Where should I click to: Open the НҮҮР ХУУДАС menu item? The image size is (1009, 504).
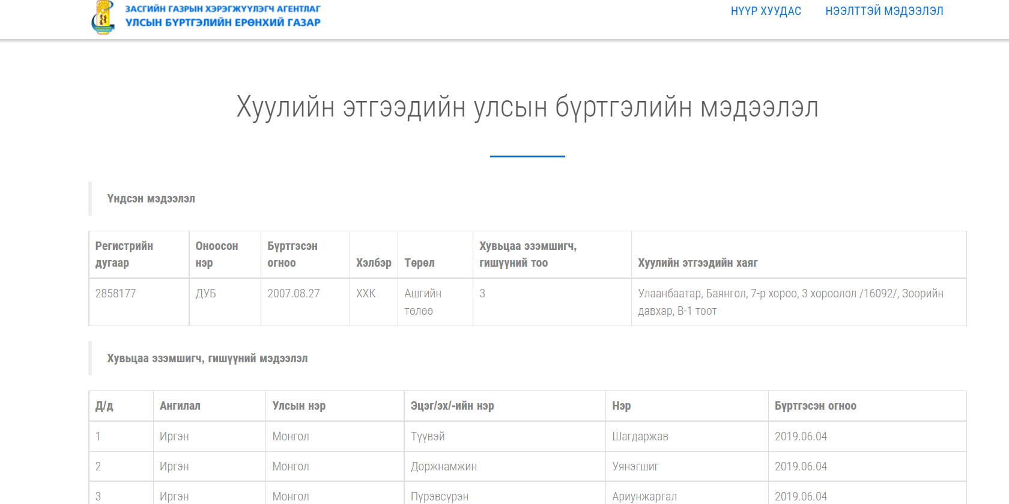(766, 11)
